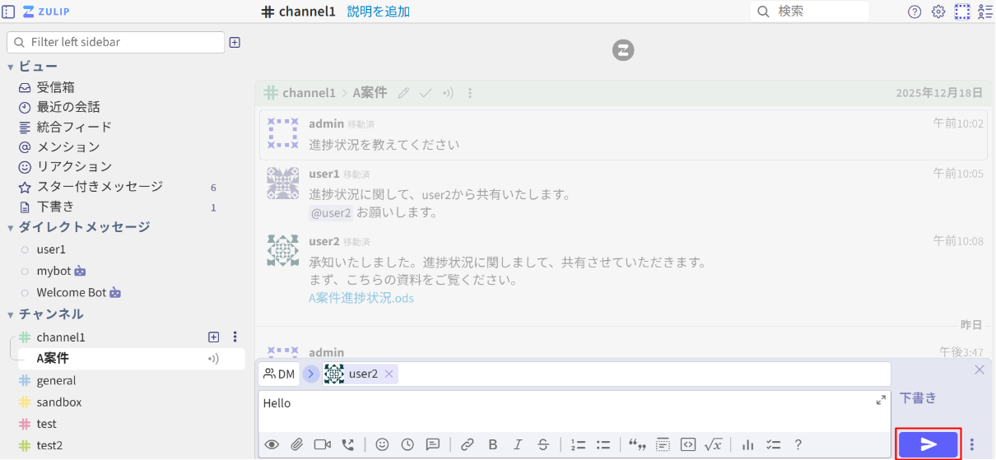
Task: Apply strikethrough formatting
Action: (x=543, y=444)
